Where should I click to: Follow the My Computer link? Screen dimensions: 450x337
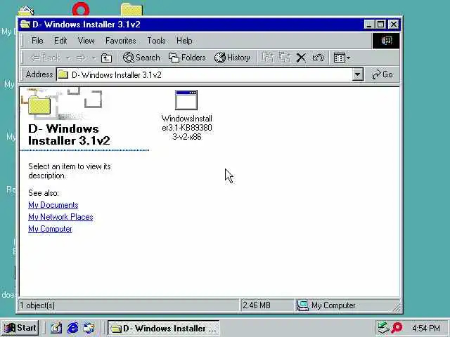pos(50,229)
